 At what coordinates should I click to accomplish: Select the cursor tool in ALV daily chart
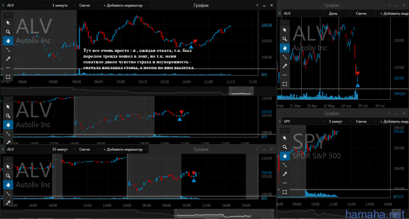(285, 30)
